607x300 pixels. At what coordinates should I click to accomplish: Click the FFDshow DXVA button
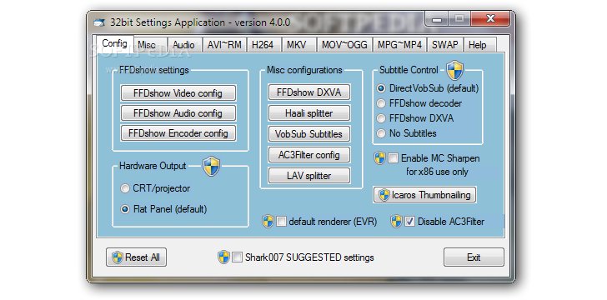(x=309, y=92)
